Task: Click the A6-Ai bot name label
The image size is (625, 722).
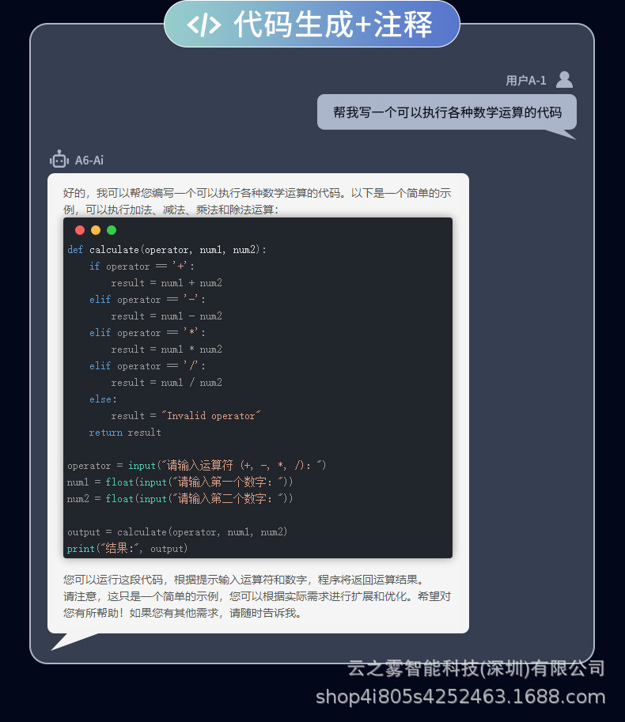Action: 89,161
